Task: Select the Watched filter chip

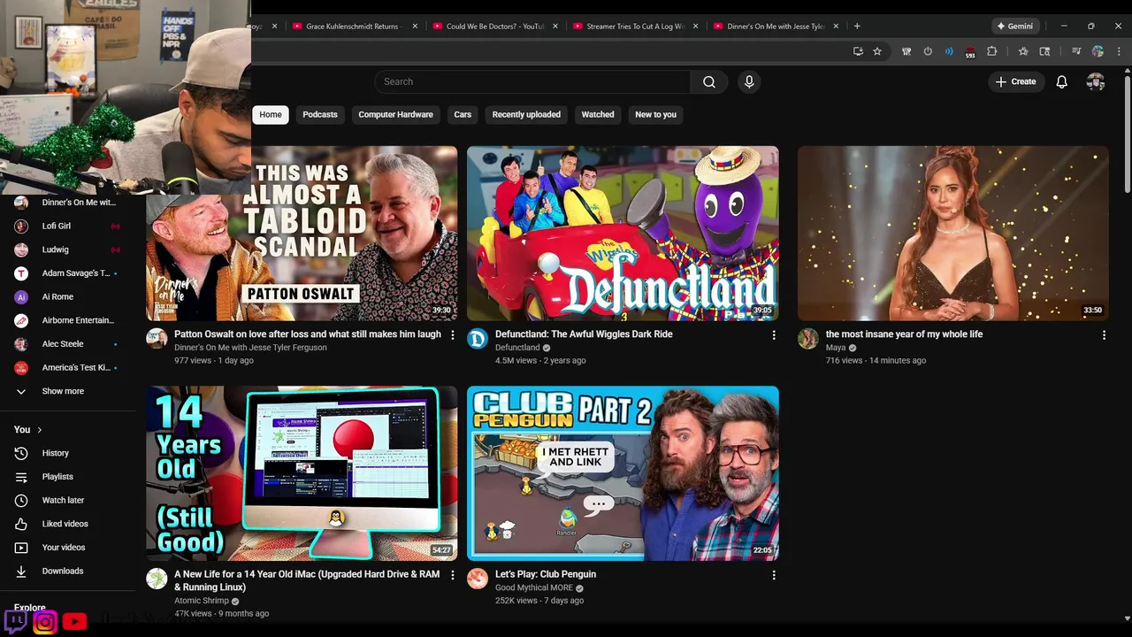Action: pos(598,114)
